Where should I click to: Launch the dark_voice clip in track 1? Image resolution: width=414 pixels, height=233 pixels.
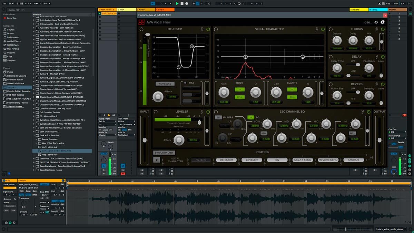tap(100, 14)
